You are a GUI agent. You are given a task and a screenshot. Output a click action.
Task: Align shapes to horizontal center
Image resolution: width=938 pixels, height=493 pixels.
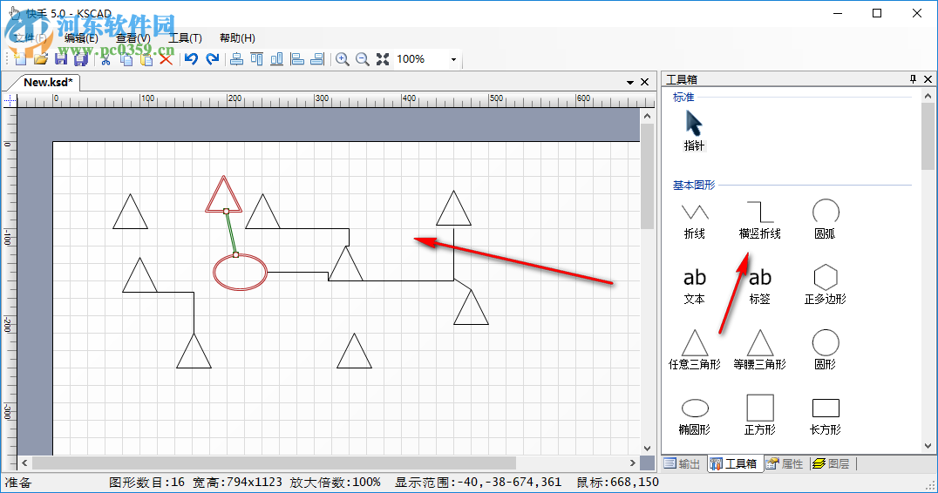pos(237,59)
